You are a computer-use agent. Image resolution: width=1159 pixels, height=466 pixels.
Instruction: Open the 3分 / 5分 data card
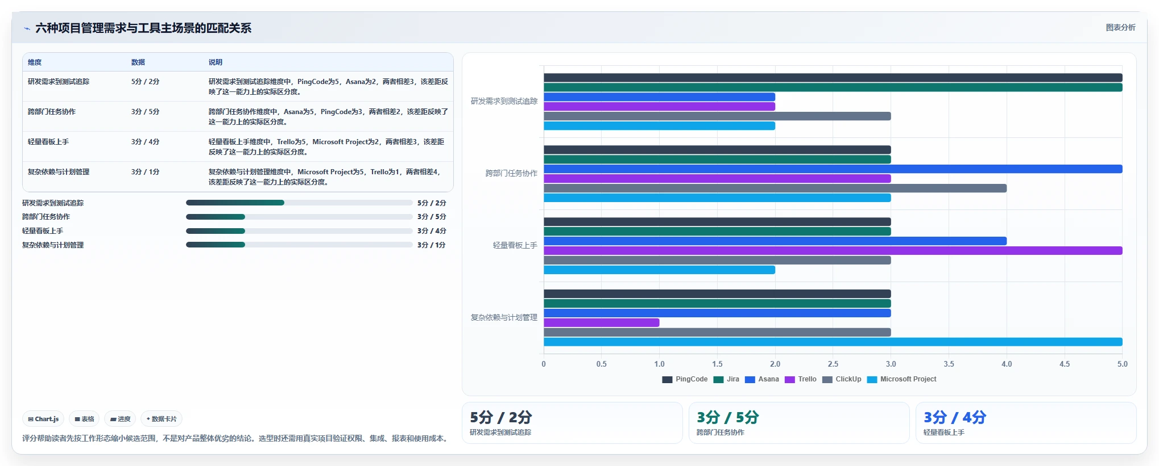tap(799, 423)
